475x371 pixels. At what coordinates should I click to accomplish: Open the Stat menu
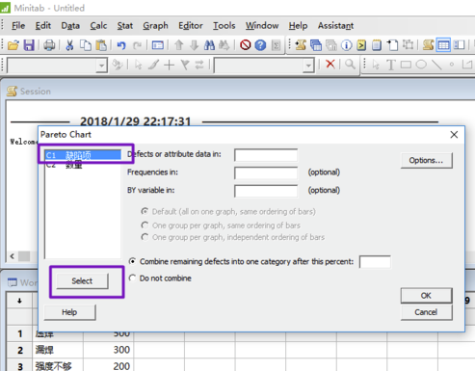coord(124,26)
